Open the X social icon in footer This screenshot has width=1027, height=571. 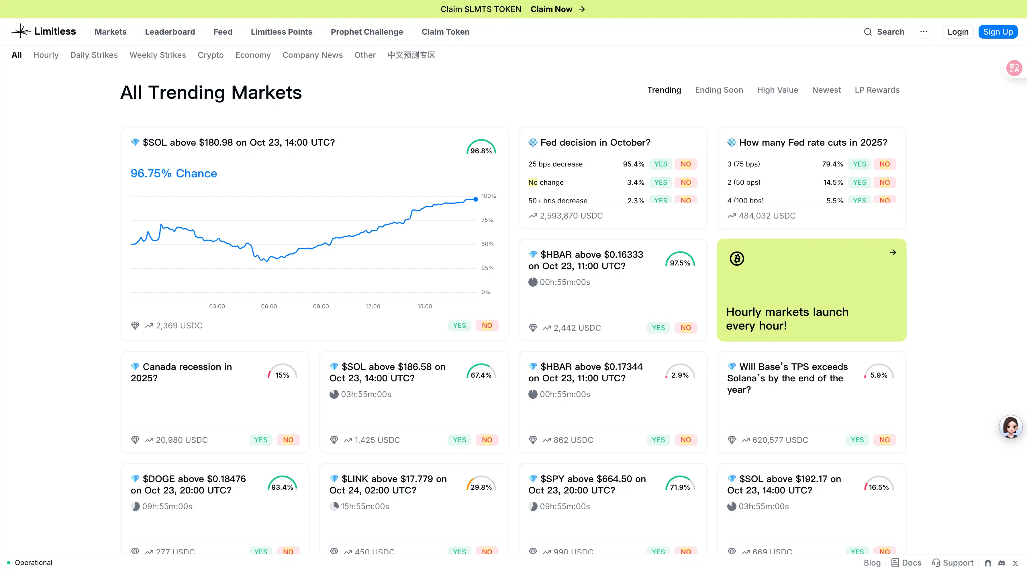[x=1016, y=563]
